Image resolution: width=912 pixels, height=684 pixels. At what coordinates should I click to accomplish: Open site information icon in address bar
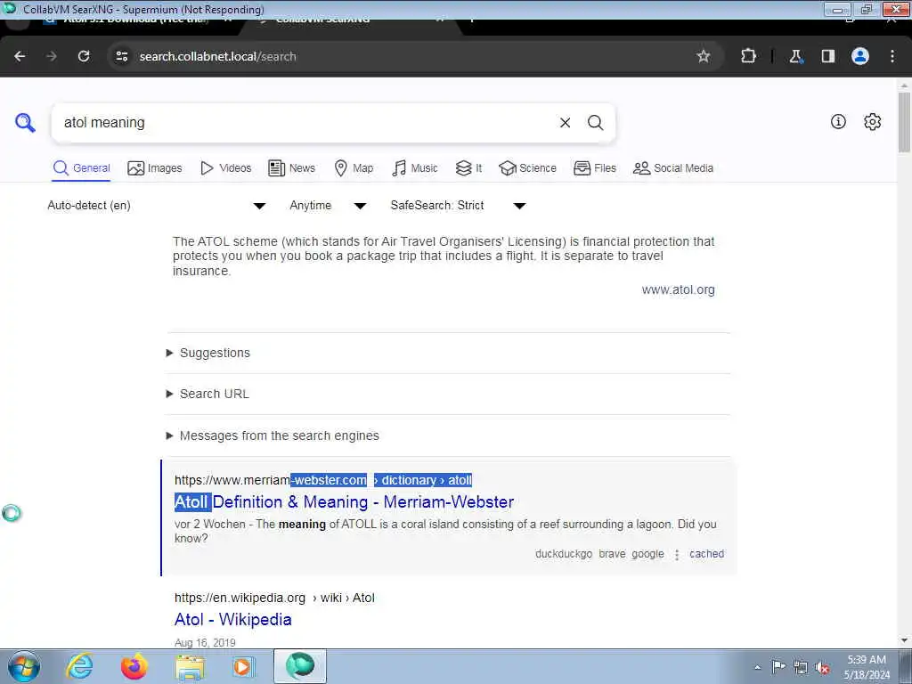click(x=121, y=56)
